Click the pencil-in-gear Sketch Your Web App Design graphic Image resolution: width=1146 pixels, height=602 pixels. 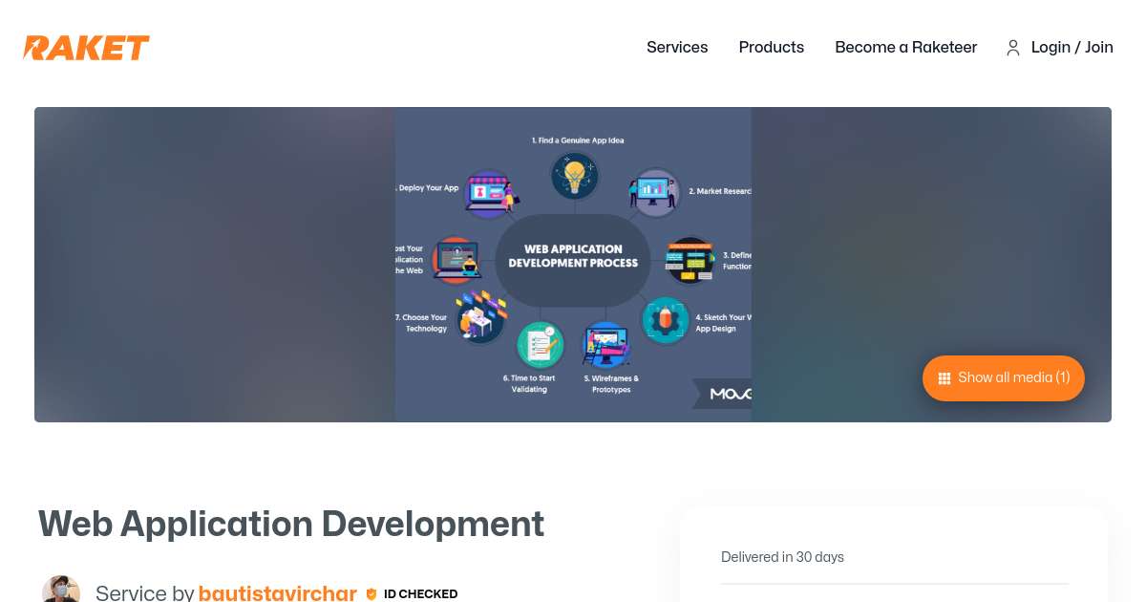coord(664,318)
